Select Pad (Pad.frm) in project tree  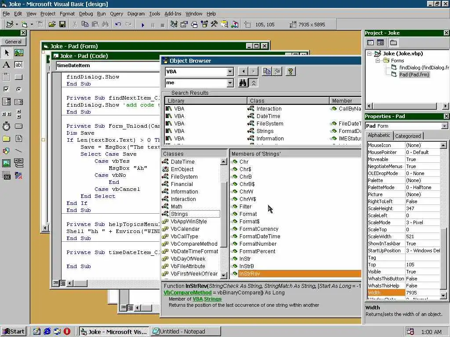point(414,75)
